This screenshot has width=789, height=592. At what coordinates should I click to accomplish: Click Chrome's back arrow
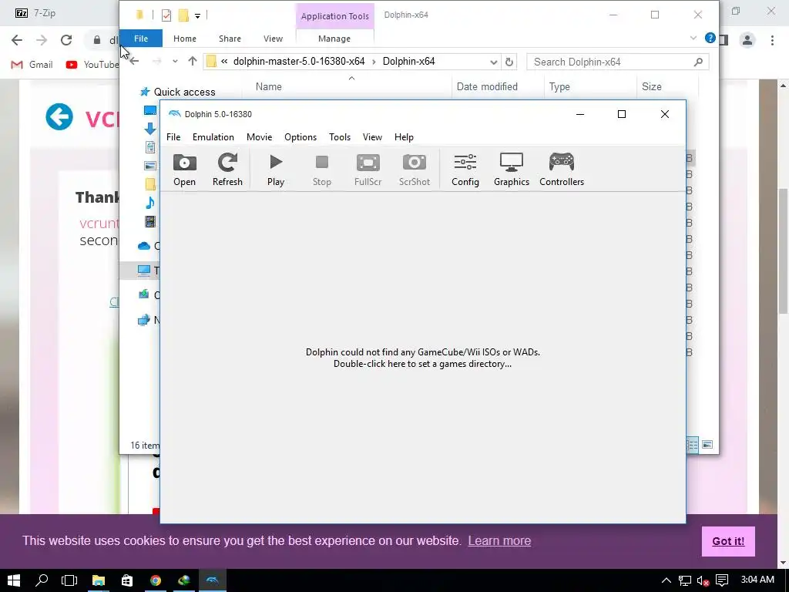point(17,40)
